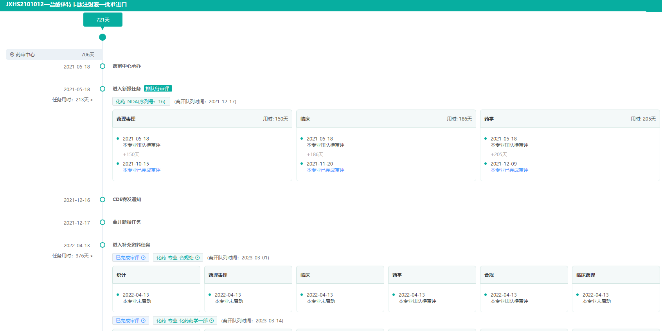Click clock icon in 已完成审评 tag left of 化药-专业-合规处

coord(143,258)
